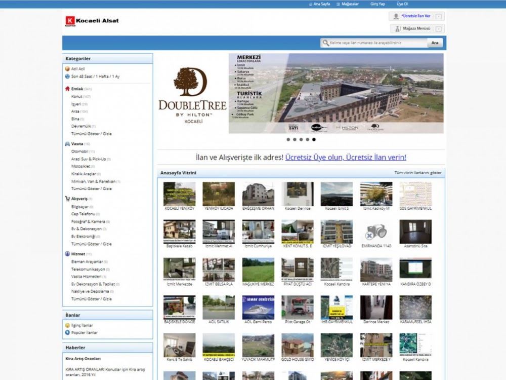
Task: Open the Telekomünikasyon category
Action: click(x=88, y=269)
